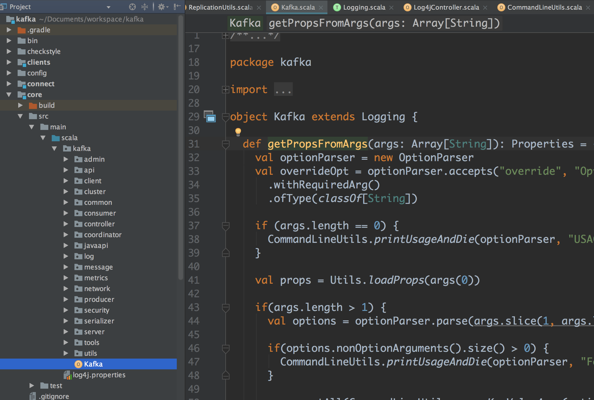
Task: Hide the Project tool window
Action: coord(177,7)
